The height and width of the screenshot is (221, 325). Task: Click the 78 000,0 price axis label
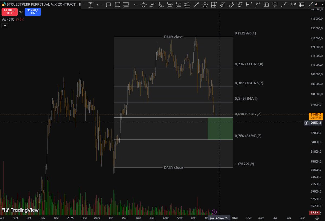tap(316, 161)
